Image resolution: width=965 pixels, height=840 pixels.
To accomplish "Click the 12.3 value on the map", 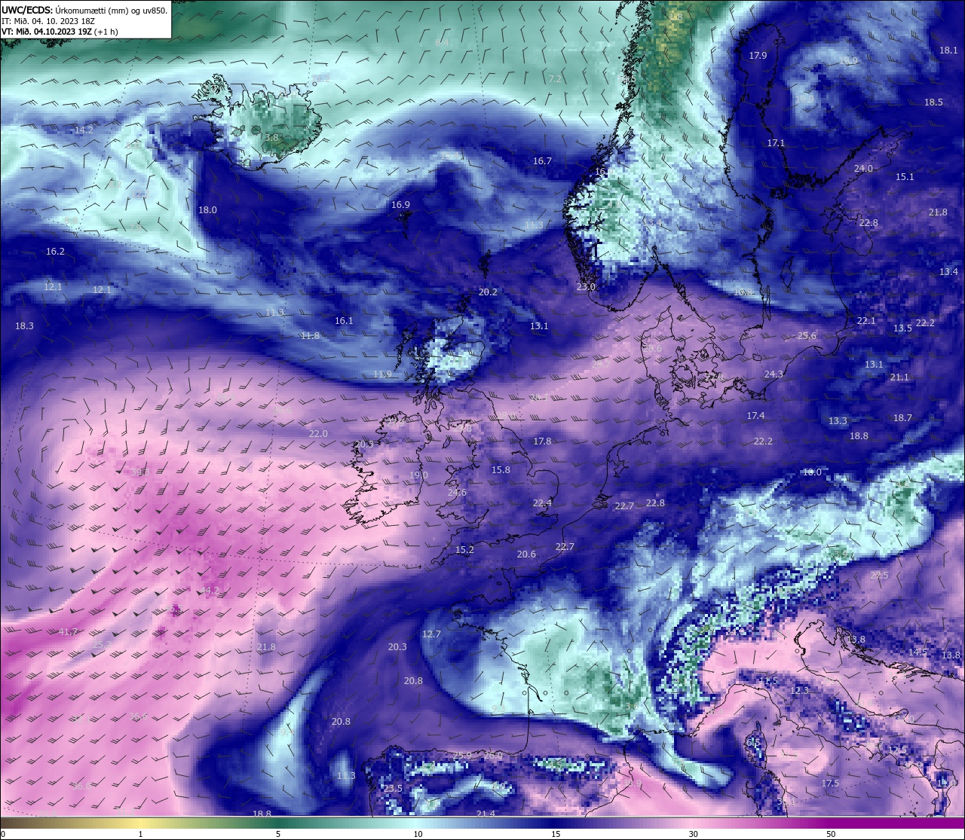I will click(x=799, y=691).
